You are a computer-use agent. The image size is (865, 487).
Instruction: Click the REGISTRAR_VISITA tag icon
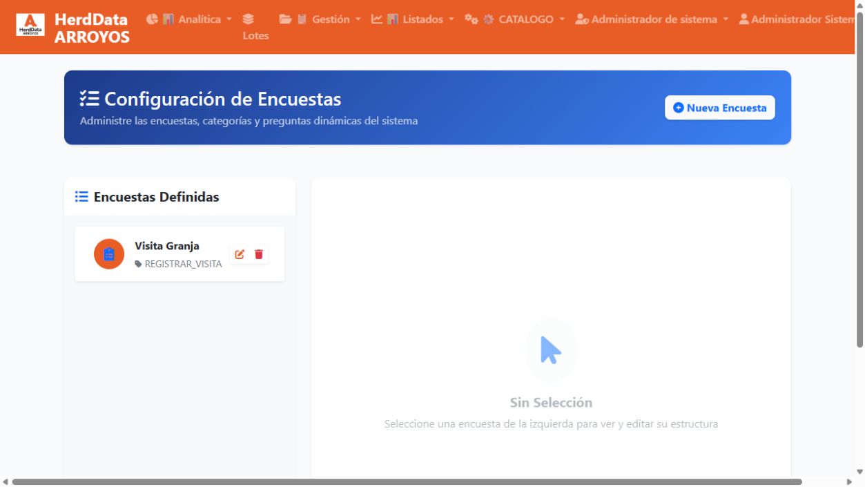click(138, 264)
